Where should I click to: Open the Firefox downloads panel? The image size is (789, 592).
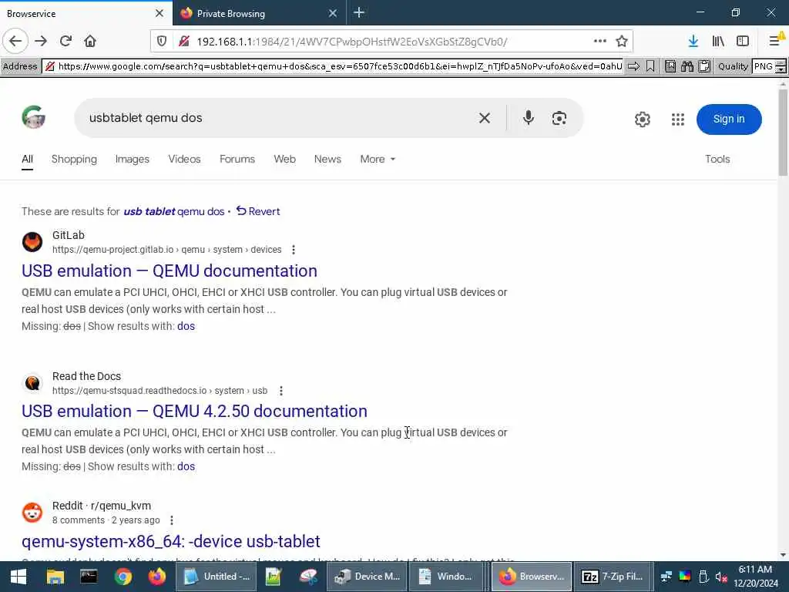click(x=693, y=42)
